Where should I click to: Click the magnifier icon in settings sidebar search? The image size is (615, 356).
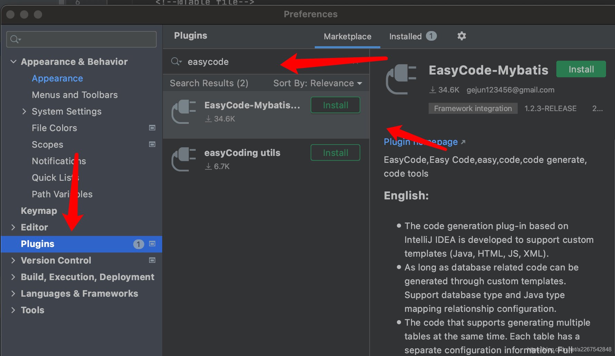[14, 39]
